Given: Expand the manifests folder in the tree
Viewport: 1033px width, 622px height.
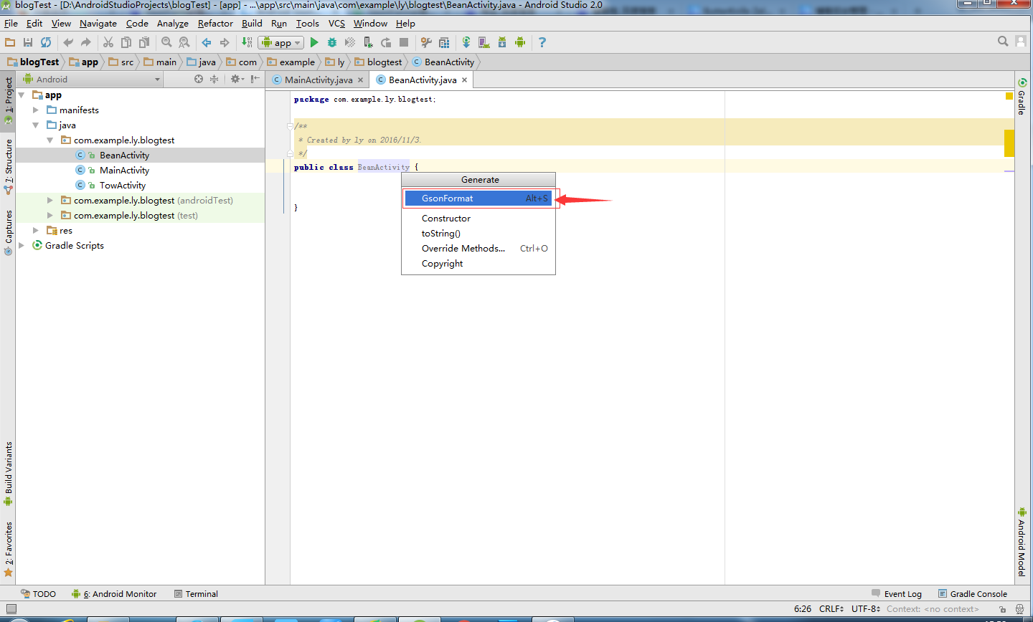Looking at the screenshot, I should pos(36,110).
